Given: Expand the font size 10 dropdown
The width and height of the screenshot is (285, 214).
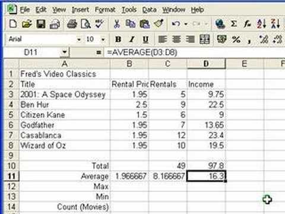Looking at the screenshot, I should (x=103, y=39).
